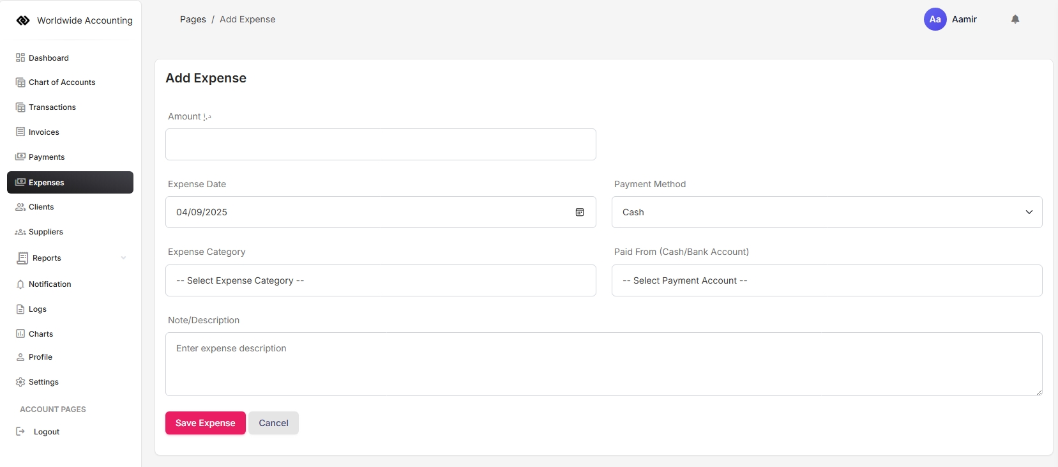The height and width of the screenshot is (467, 1058).
Task: Click the Settings gear icon in sidebar
Action: click(x=20, y=382)
